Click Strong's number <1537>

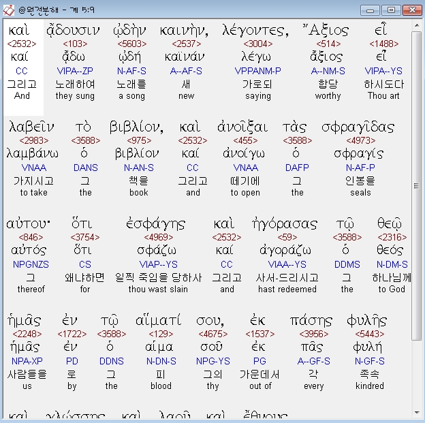(x=260, y=334)
